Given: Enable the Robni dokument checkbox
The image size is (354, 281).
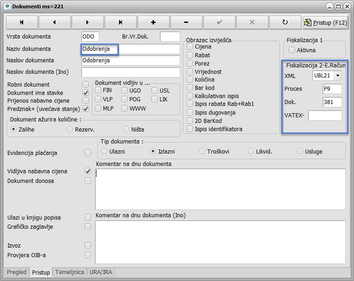Looking at the screenshot, I should pos(86,84).
